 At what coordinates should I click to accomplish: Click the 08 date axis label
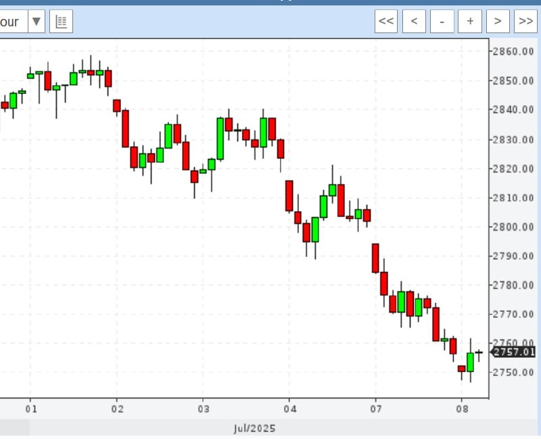(x=463, y=409)
